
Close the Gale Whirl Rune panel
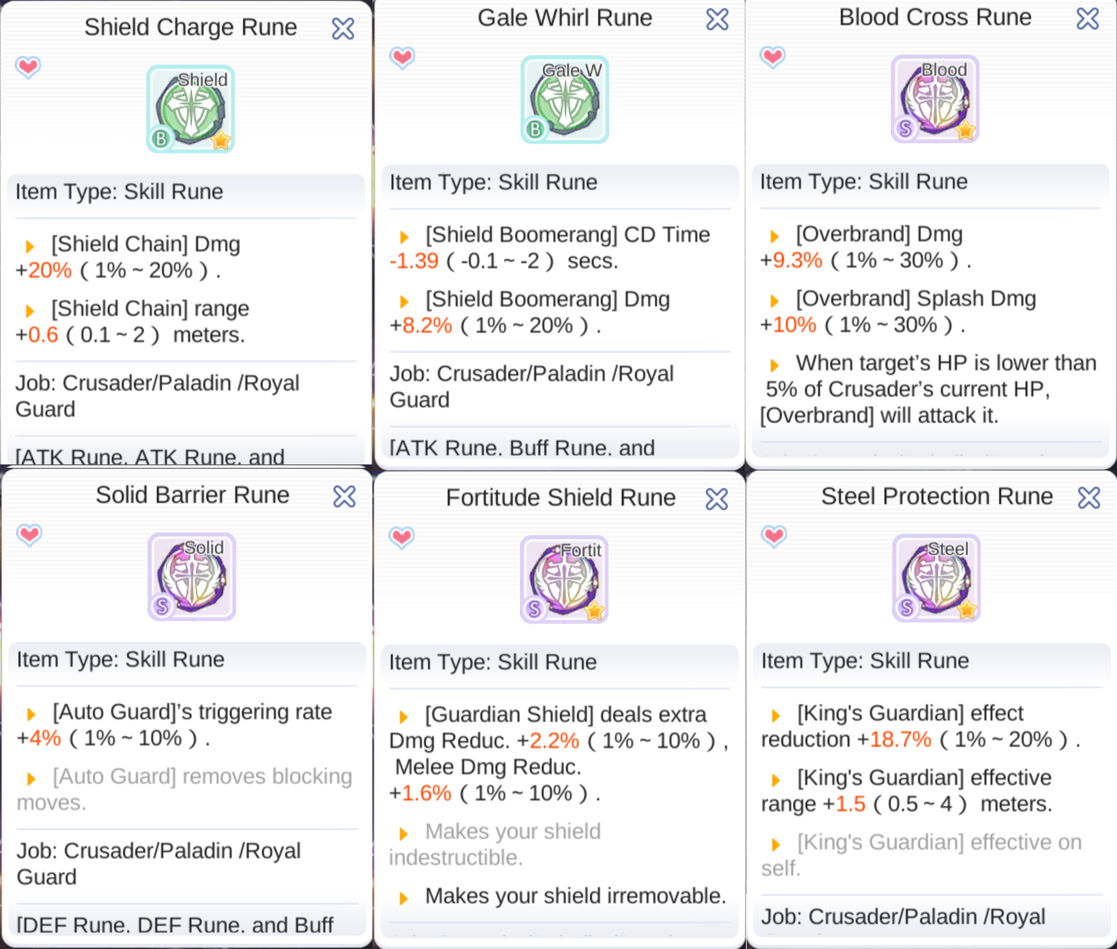718,19
